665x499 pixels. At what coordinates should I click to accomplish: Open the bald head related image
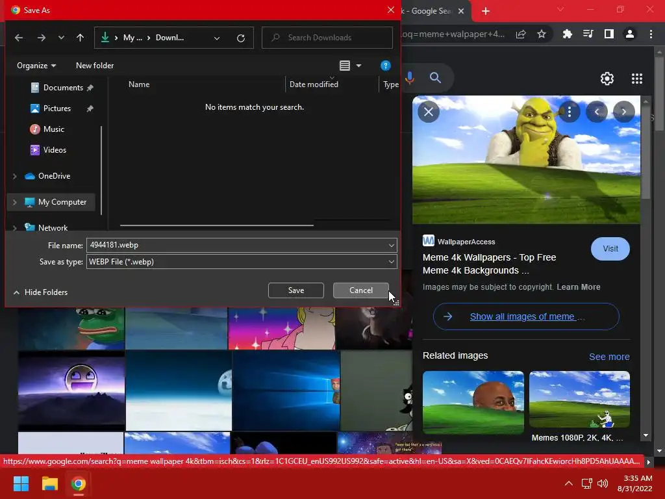point(473,402)
